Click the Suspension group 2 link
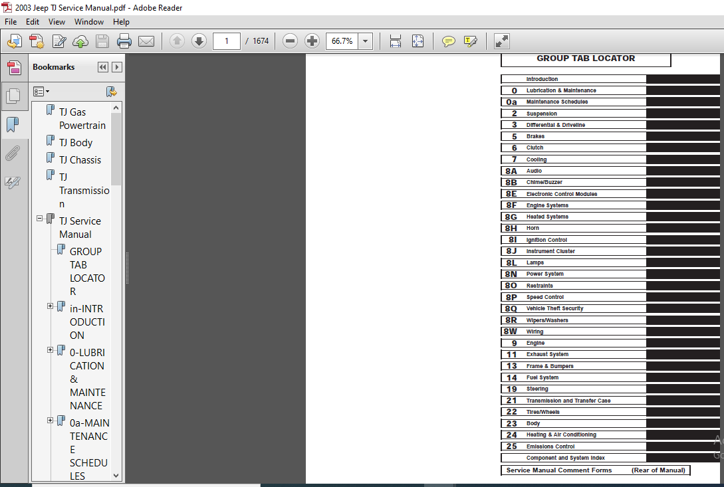 (574, 114)
